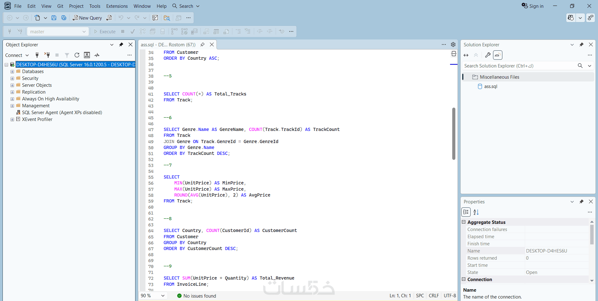This screenshot has height=301, width=598.
Task: Toggle Categorized view in Properties panel
Action: point(466,212)
